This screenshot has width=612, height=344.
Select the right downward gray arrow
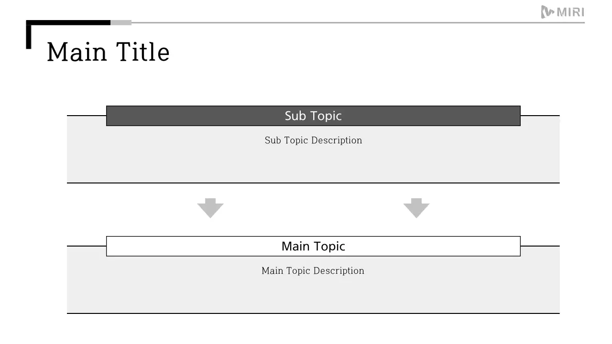tap(416, 208)
